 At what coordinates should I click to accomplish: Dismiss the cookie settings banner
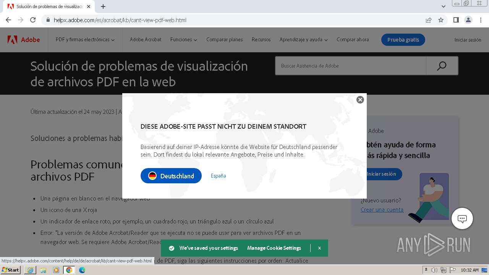[x=319, y=248]
